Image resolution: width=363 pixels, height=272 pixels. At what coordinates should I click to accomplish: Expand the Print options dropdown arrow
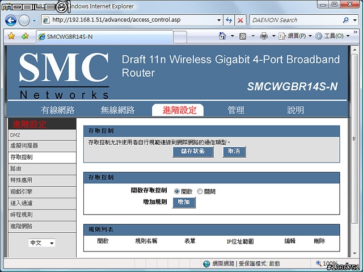click(x=273, y=36)
